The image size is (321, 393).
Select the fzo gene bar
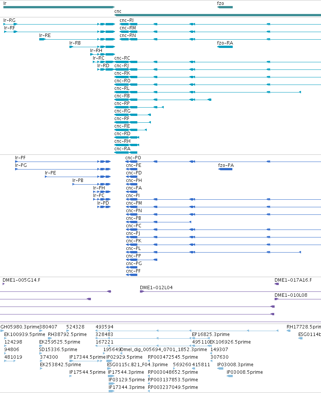pos(225,7)
